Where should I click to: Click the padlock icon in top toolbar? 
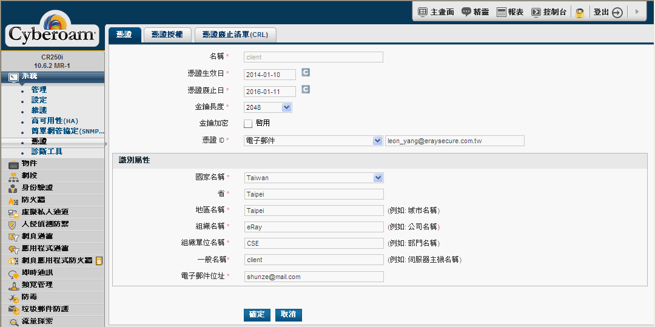click(580, 13)
